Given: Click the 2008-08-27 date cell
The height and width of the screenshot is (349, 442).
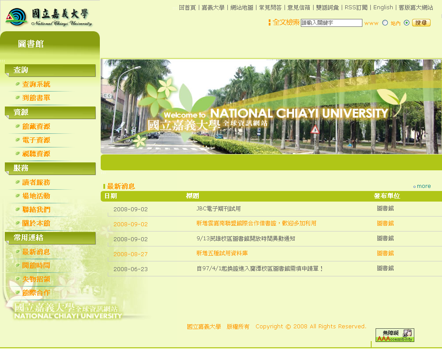Looking at the screenshot, I should click(x=131, y=254).
